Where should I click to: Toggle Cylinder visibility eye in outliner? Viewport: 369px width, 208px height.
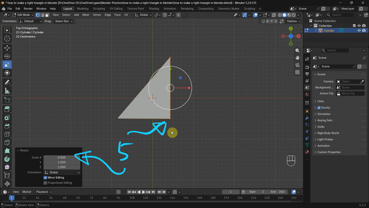(x=359, y=30)
